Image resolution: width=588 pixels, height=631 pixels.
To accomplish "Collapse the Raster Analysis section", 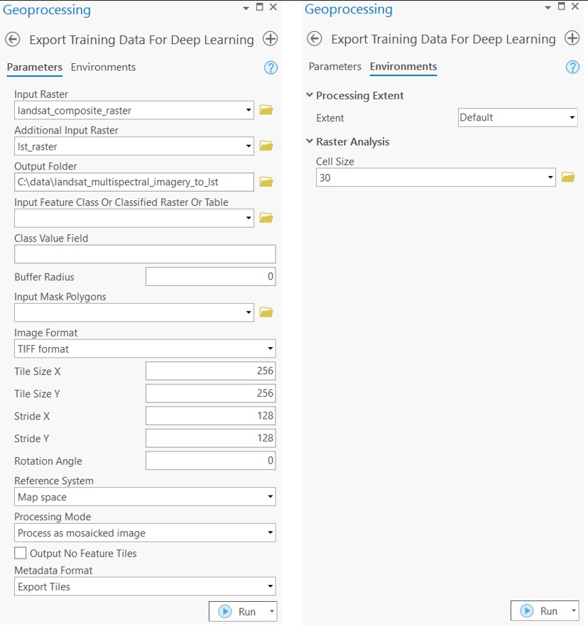I will click(310, 141).
